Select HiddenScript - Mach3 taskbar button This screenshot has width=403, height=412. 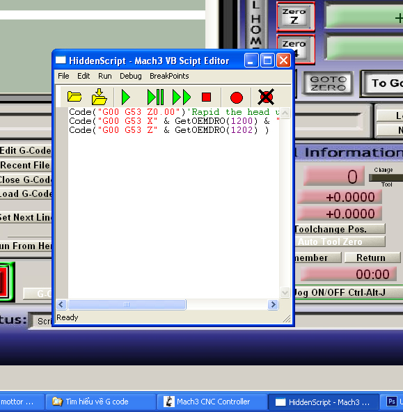click(x=324, y=402)
